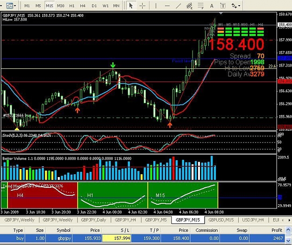This screenshot has height=245, width=292.
Task: Click the Daily Av 3279 value
Action: (257, 74)
